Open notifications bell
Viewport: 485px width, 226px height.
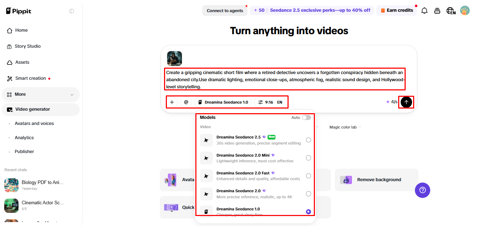tap(424, 11)
